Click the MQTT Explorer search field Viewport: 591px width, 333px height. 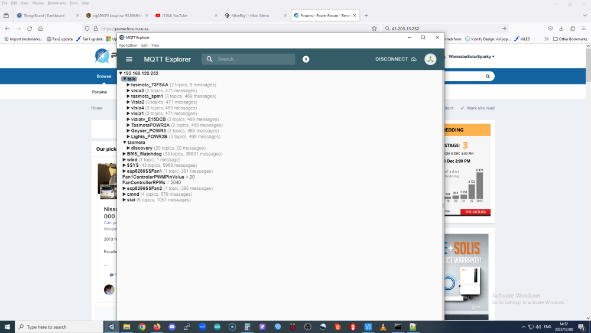tap(248, 59)
